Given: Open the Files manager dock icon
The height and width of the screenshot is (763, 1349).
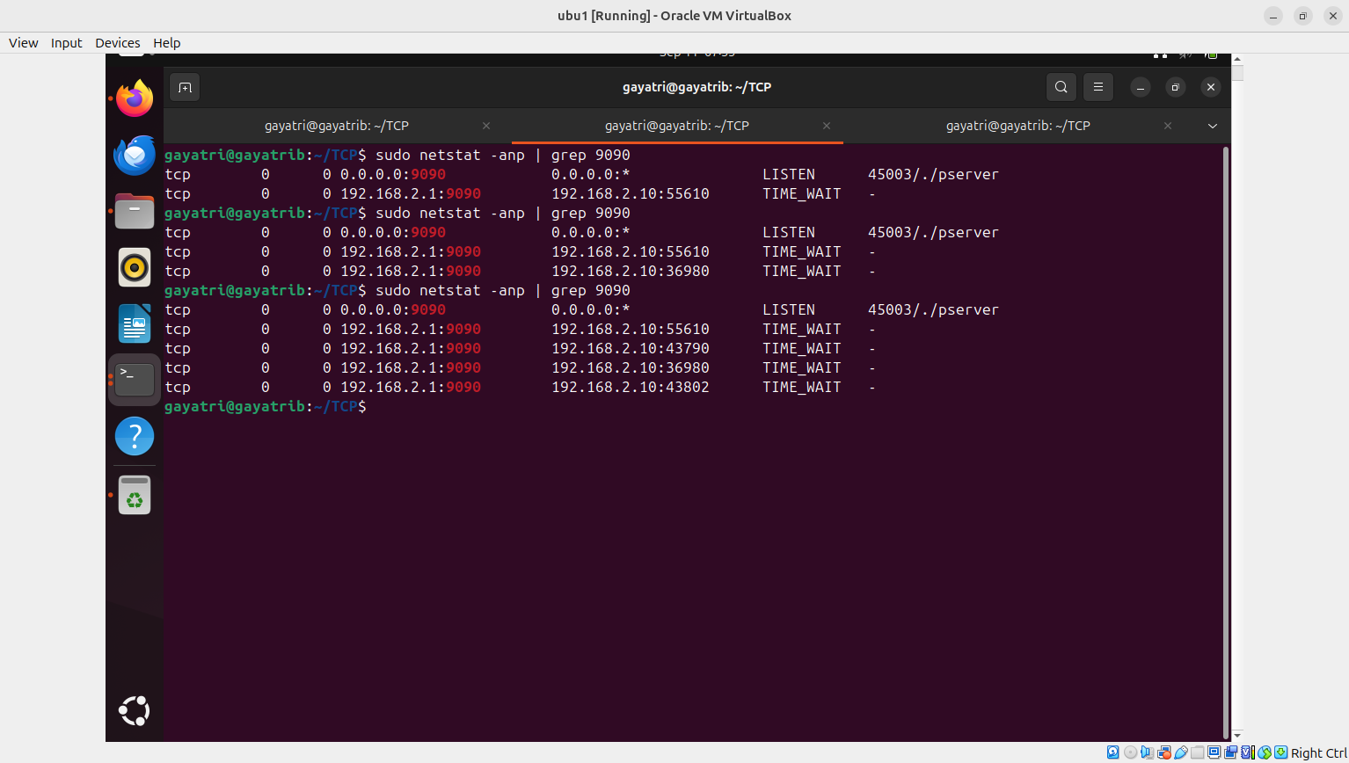Looking at the screenshot, I should (135, 212).
